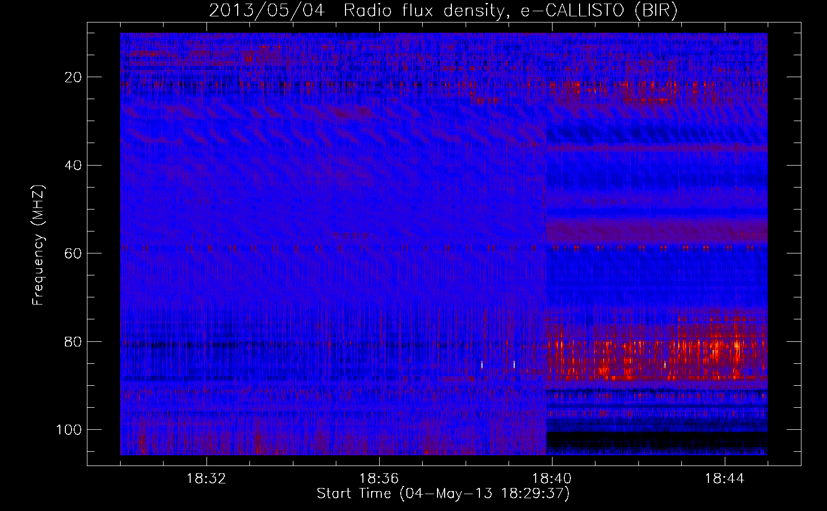Click the 100 frequency tick label
The width and height of the screenshot is (827, 511).
[x=70, y=429]
